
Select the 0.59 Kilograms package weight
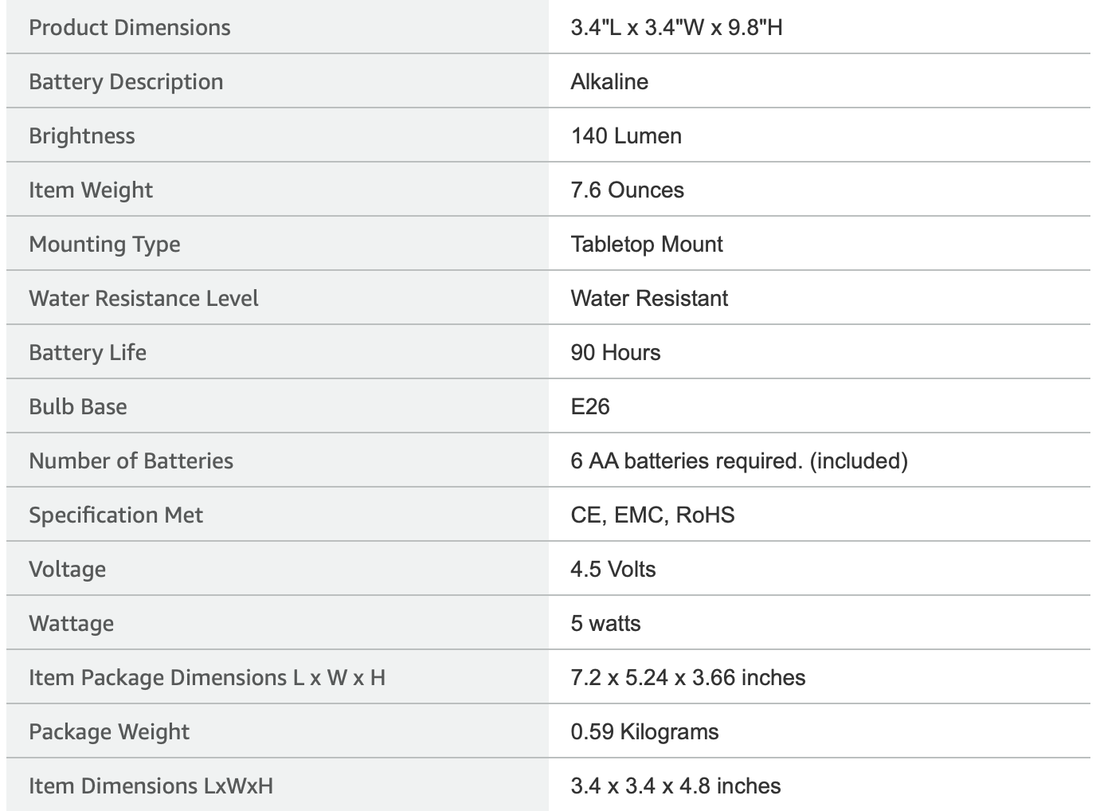[644, 732]
